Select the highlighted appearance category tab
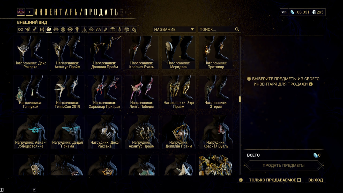 (49, 29)
